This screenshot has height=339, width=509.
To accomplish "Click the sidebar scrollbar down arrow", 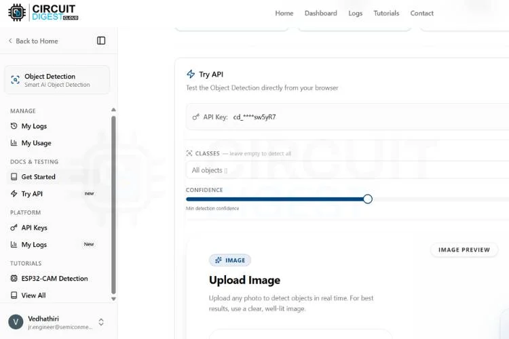I will [113, 299].
